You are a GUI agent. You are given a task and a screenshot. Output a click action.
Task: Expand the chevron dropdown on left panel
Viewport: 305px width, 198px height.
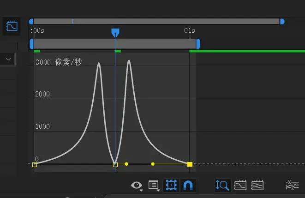pos(8,59)
